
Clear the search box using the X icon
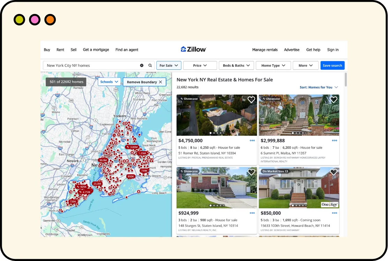(142, 65)
